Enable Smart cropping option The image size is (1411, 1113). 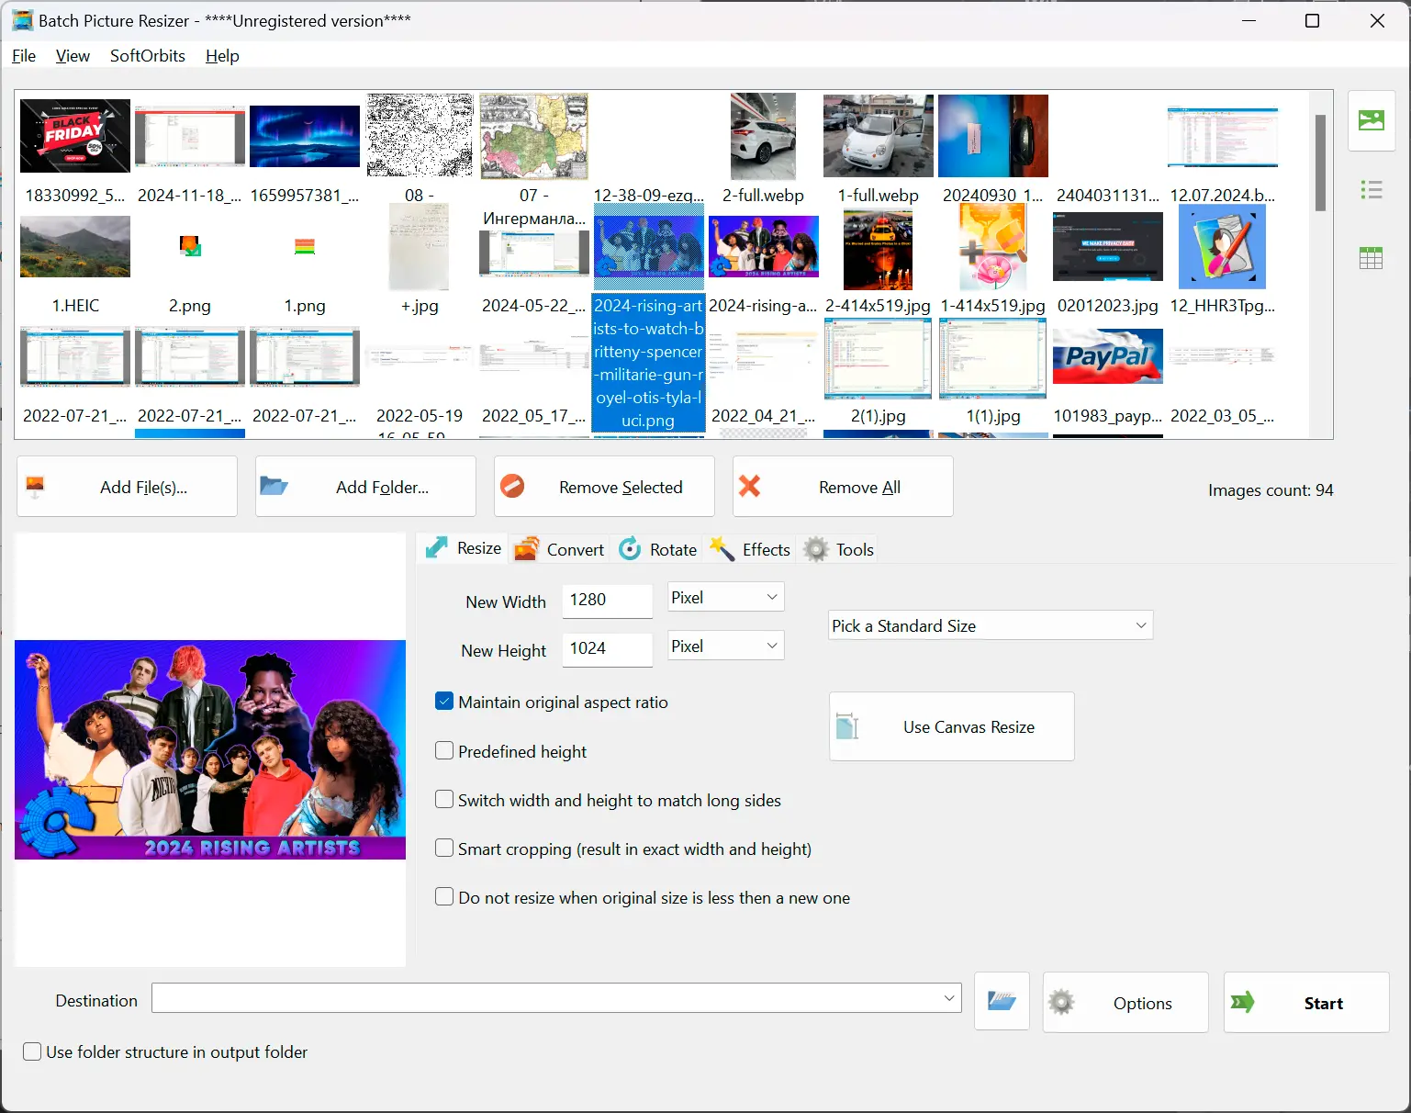pos(444,848)
